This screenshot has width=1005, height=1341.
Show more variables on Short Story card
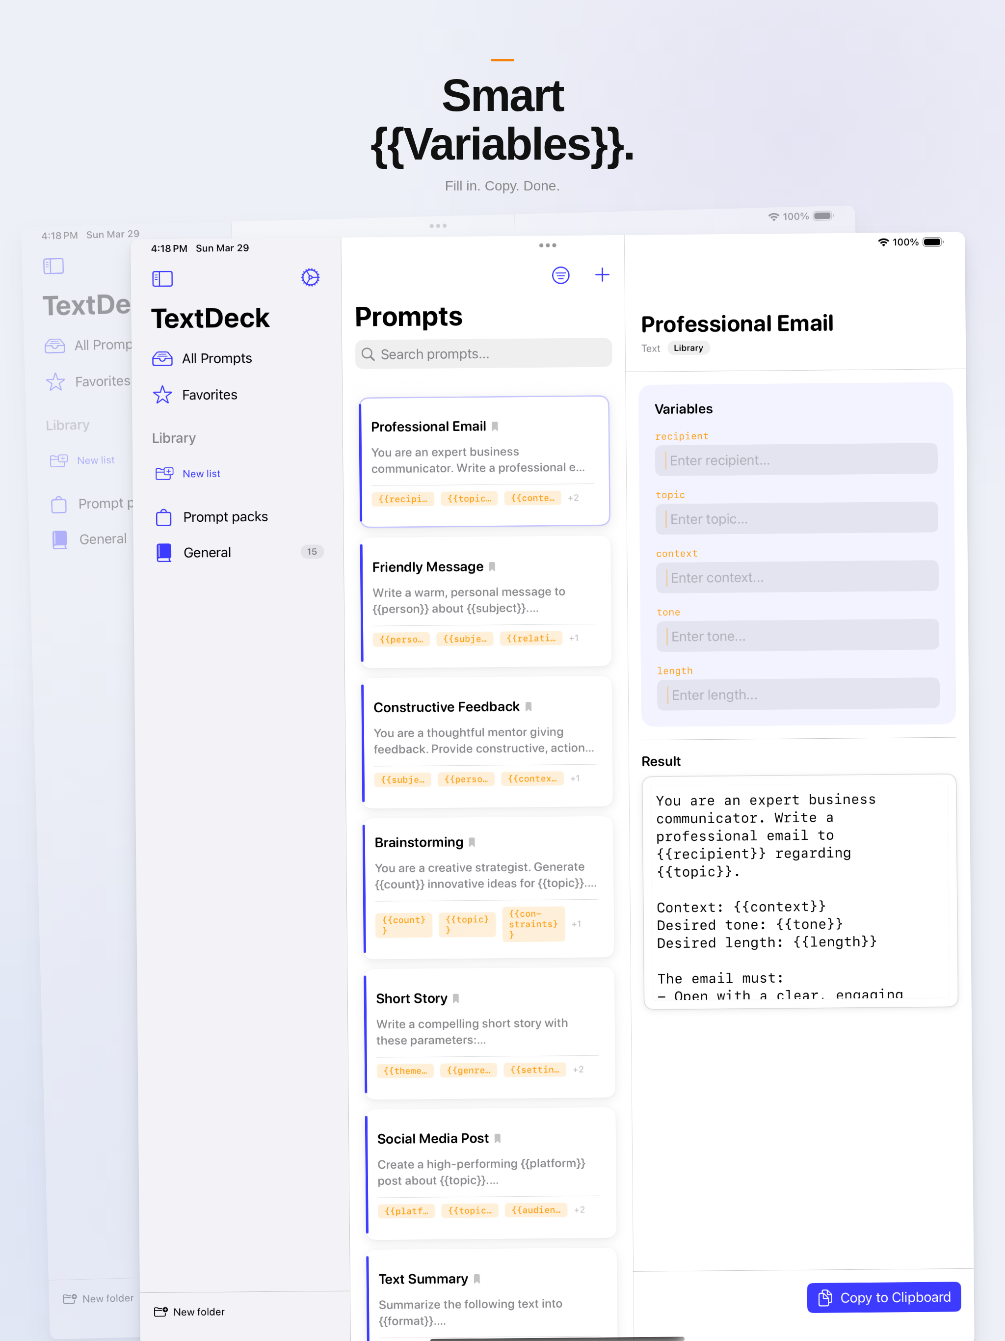(578, 1070)
